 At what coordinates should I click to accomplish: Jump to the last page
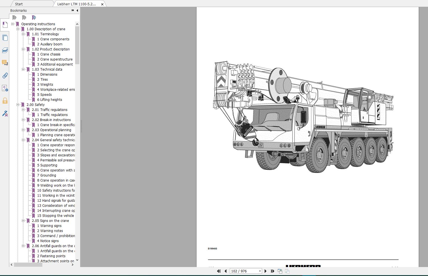[x=272, y=271]
